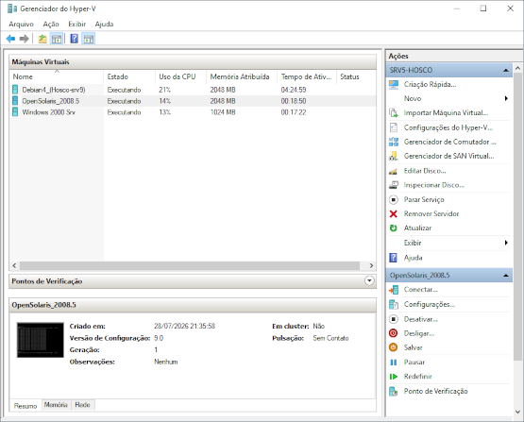Viewport: 524px width, 422px height.
Task: Toggle the Action Pane toolbar icon
Action: 89,39
